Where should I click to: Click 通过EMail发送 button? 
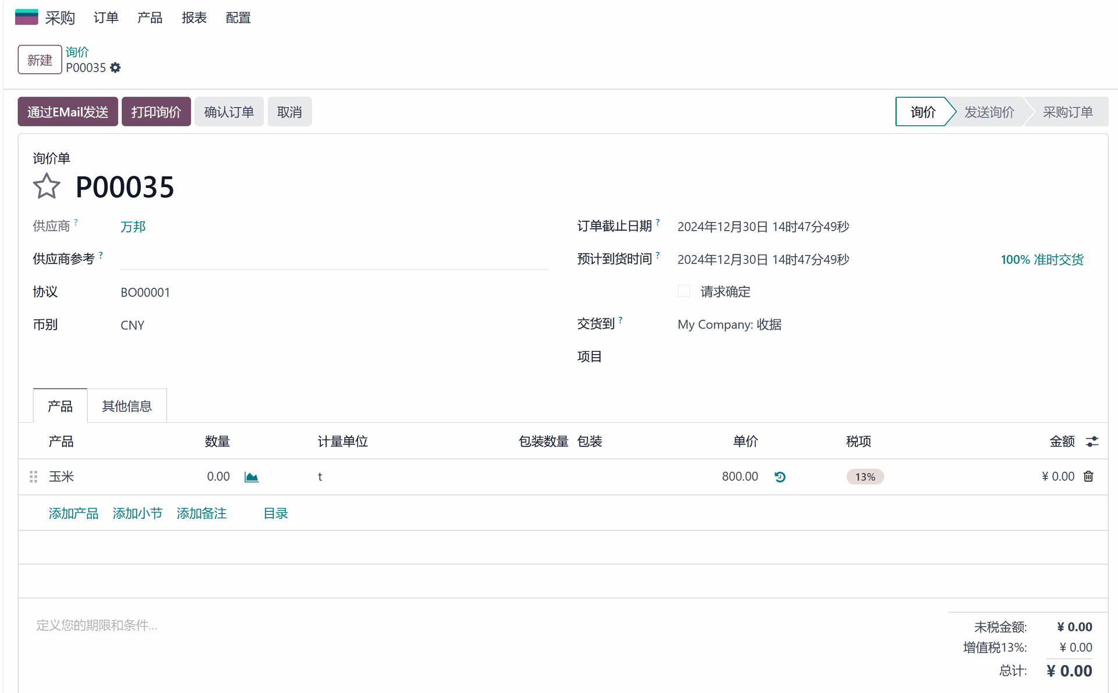point(68,112)
